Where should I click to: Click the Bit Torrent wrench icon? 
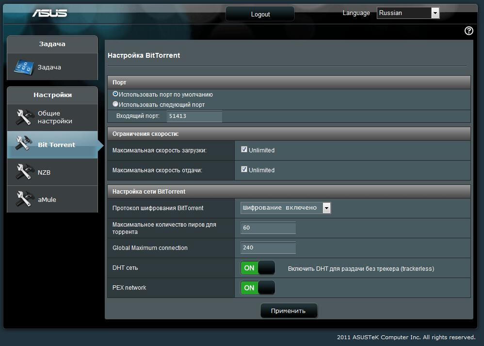tap(24, 144)
